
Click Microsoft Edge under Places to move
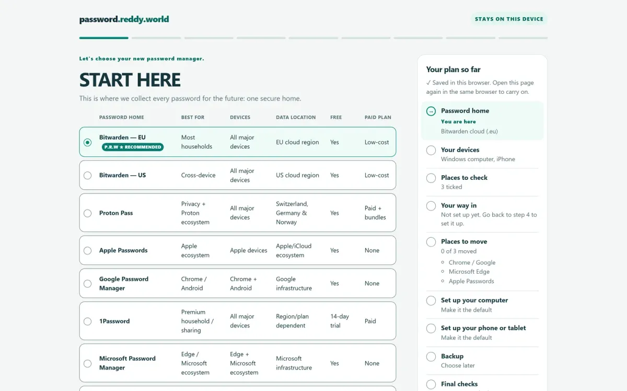(469, 272)
